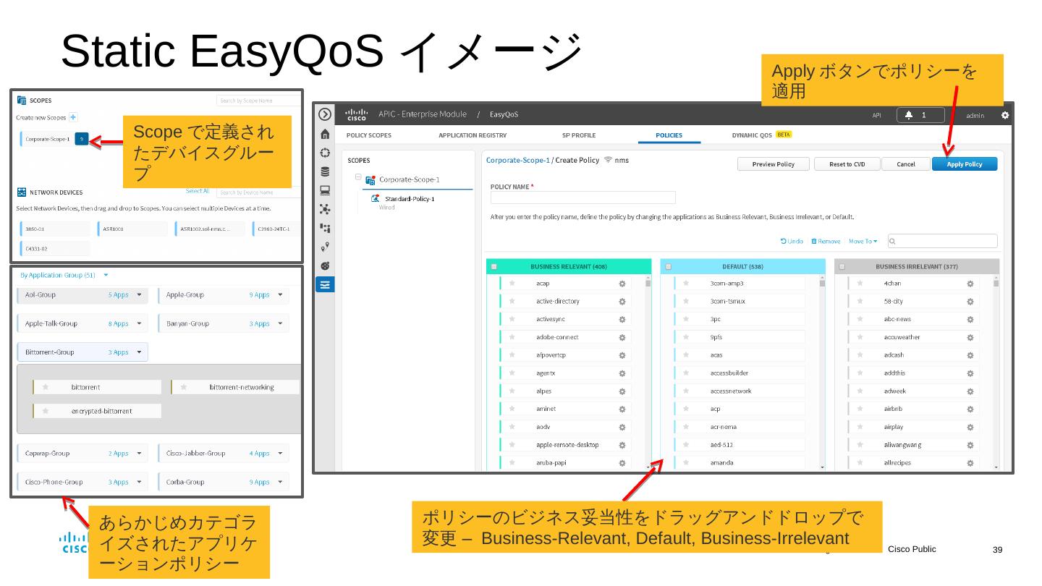Collapse the Corporate-Scope-1 tree node
The image size is (1042, 586).
point(357,177)
